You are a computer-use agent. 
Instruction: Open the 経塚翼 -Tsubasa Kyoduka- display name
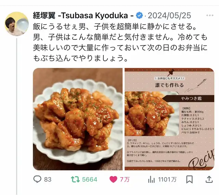pyautogui.click(x=83, y=15)
